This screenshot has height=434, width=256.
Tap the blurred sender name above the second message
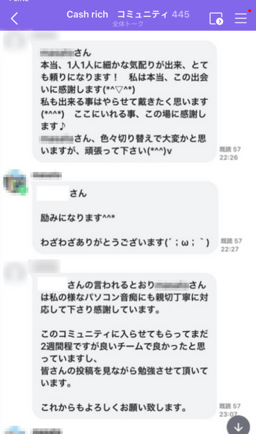[x=46, y=175]
